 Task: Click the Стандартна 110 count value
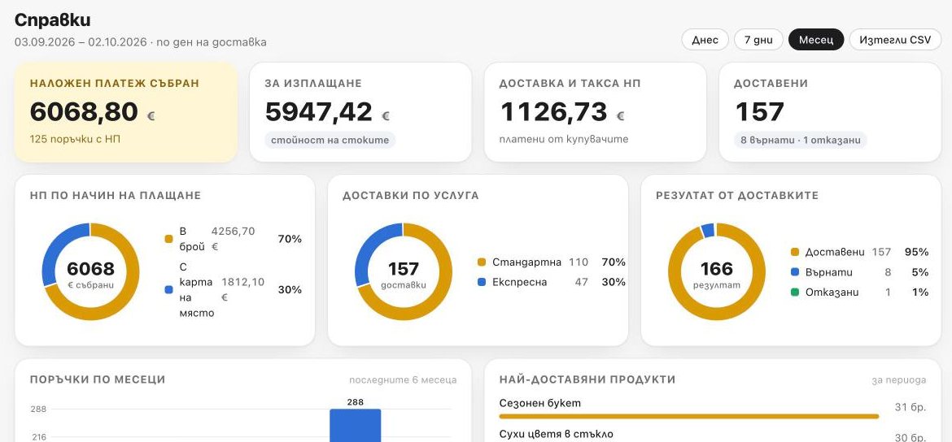pyautogui.click(x=579, y=262)
